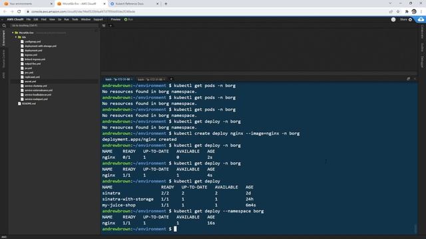
Task: Open README.md in file tree
Action: point(29,104)
